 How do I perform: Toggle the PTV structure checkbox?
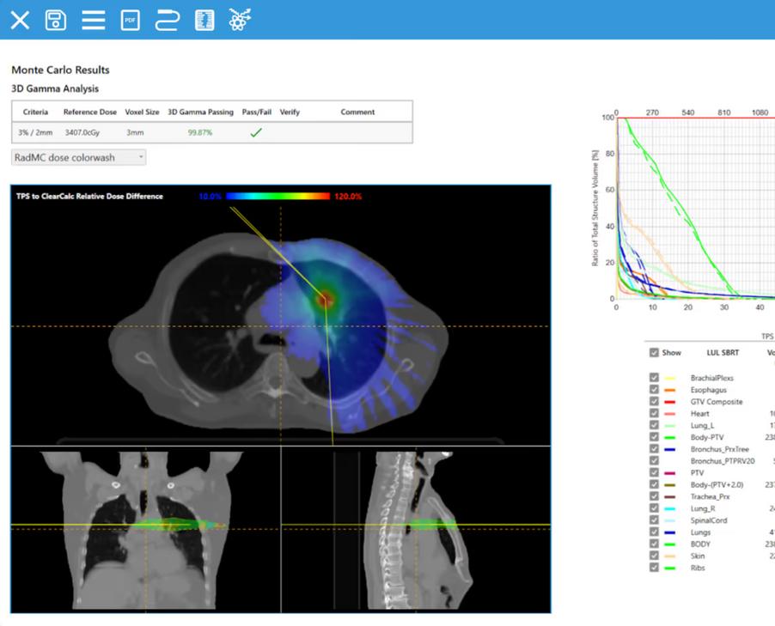click(x=654, y=472)
